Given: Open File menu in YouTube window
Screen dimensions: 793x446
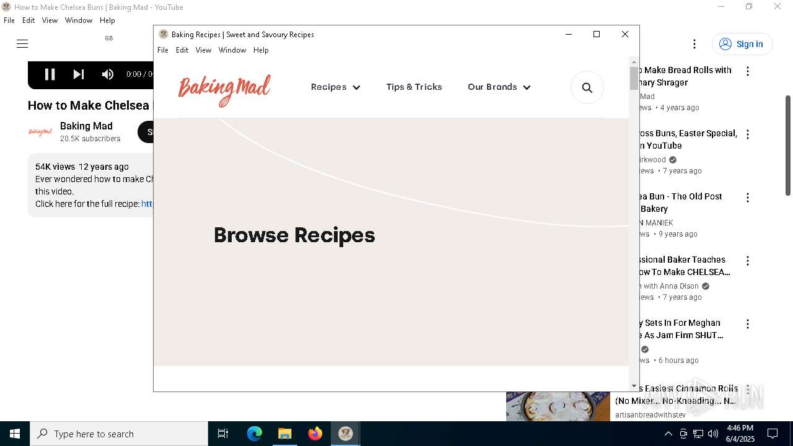Looking at the screenshot, I should coord(9,20).
